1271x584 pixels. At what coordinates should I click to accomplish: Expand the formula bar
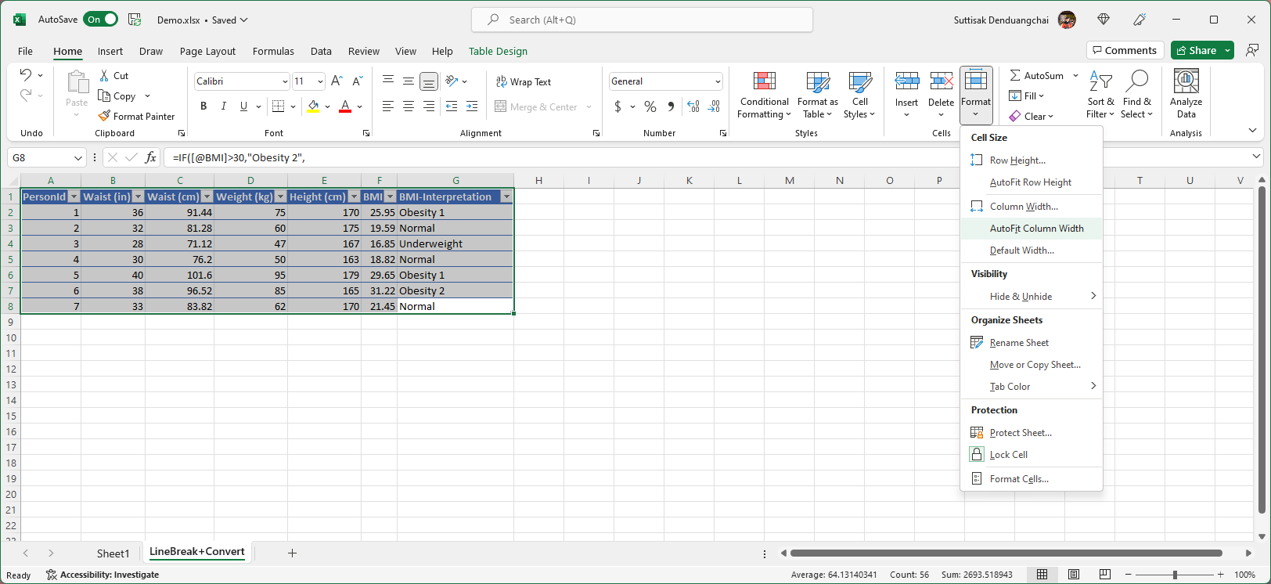coord(1256,157)
